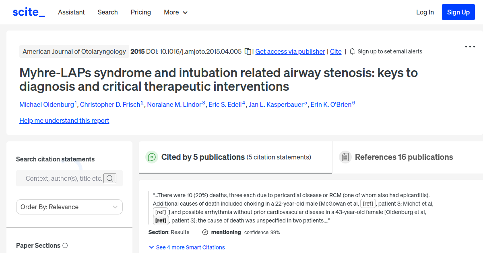Open the three-dot options menu
This screenshot has height=253, width=483.
point(470,47)
